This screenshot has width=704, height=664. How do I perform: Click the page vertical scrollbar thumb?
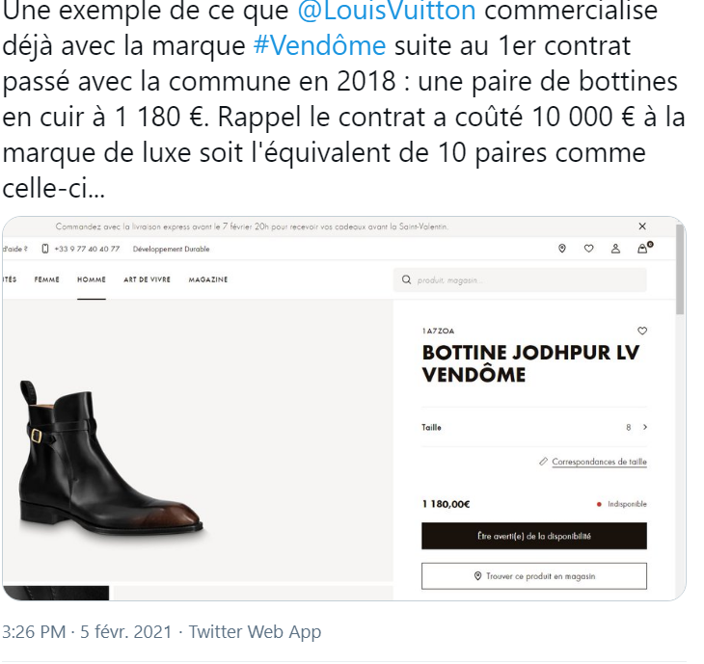pyautogui.click(x=680, y=269)
